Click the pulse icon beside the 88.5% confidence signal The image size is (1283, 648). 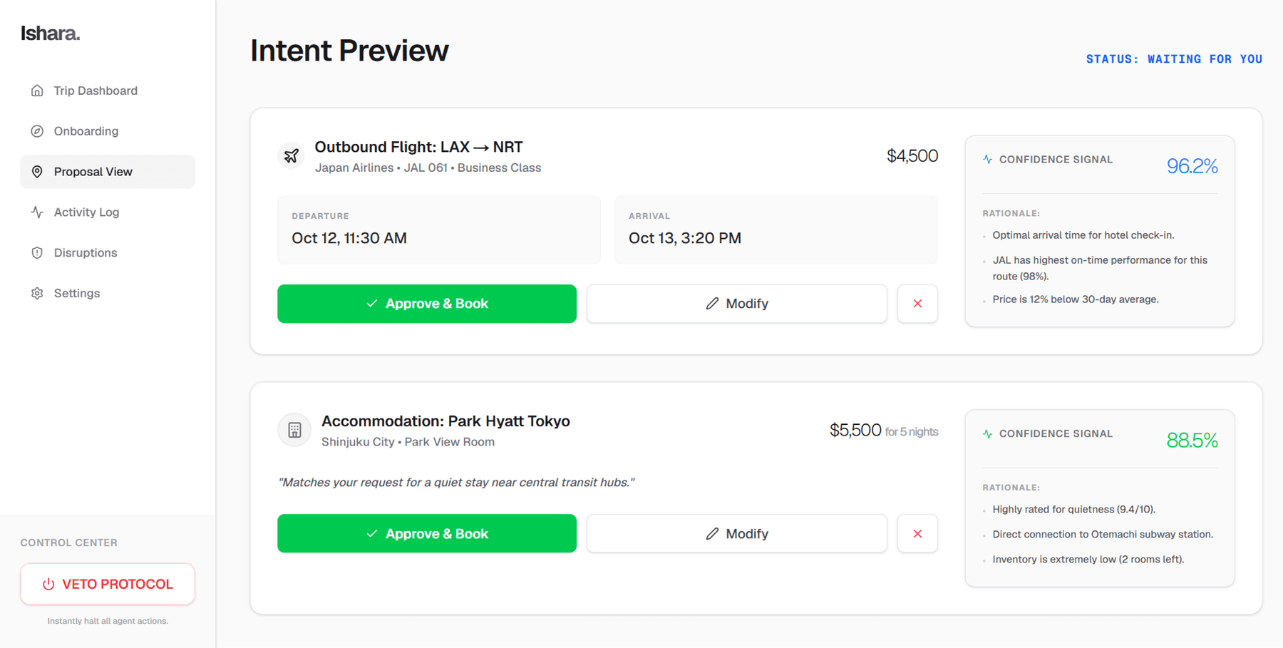click(x=987, y=433)
